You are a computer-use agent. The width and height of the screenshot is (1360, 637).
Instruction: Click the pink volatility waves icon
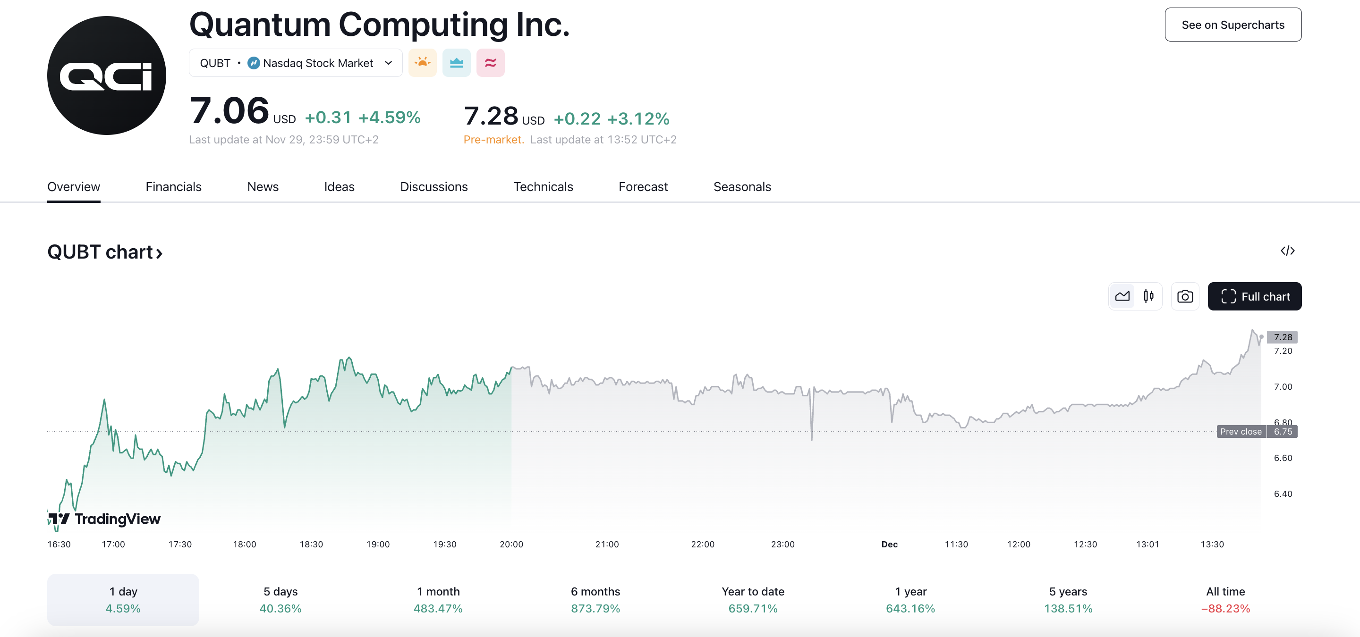click(490, 62)
